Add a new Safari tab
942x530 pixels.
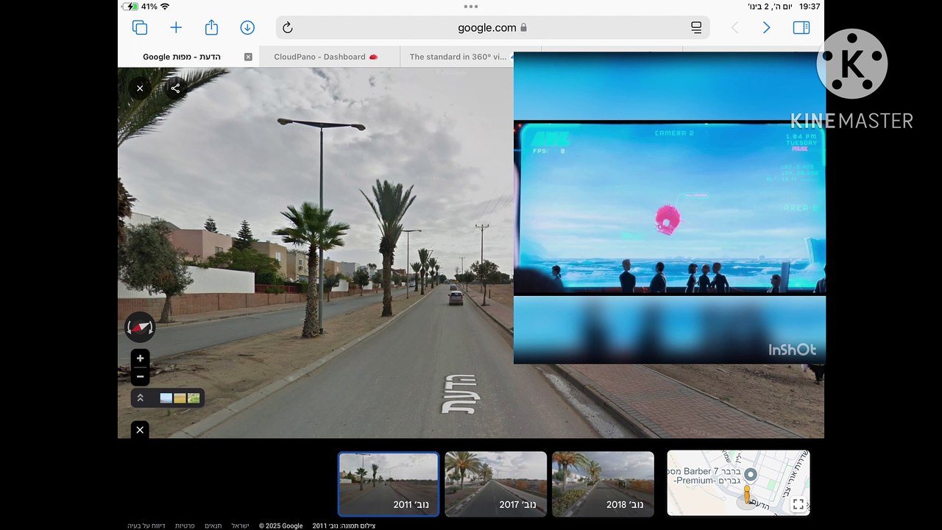tap(176, 27)
